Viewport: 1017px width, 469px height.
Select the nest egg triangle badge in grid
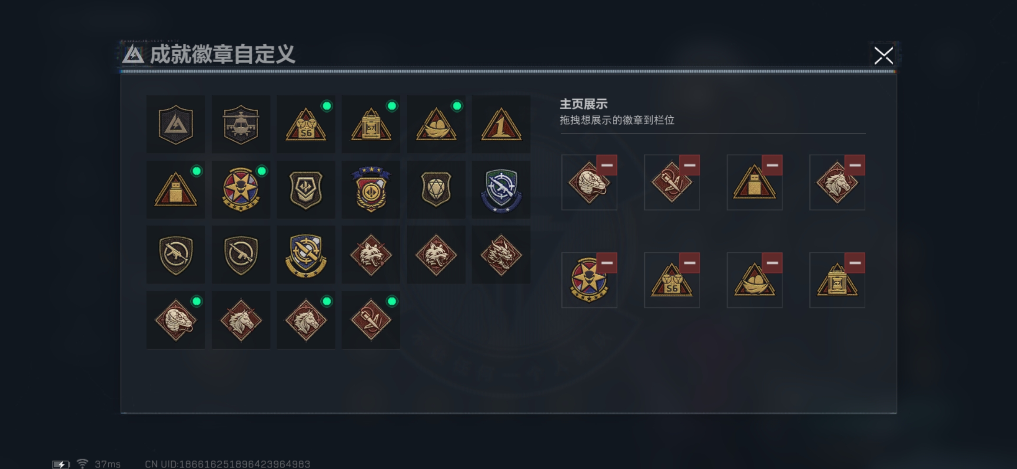click(x=436, y=125)
